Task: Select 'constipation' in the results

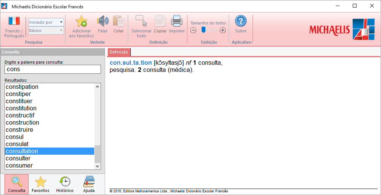Action: point(50,87)
